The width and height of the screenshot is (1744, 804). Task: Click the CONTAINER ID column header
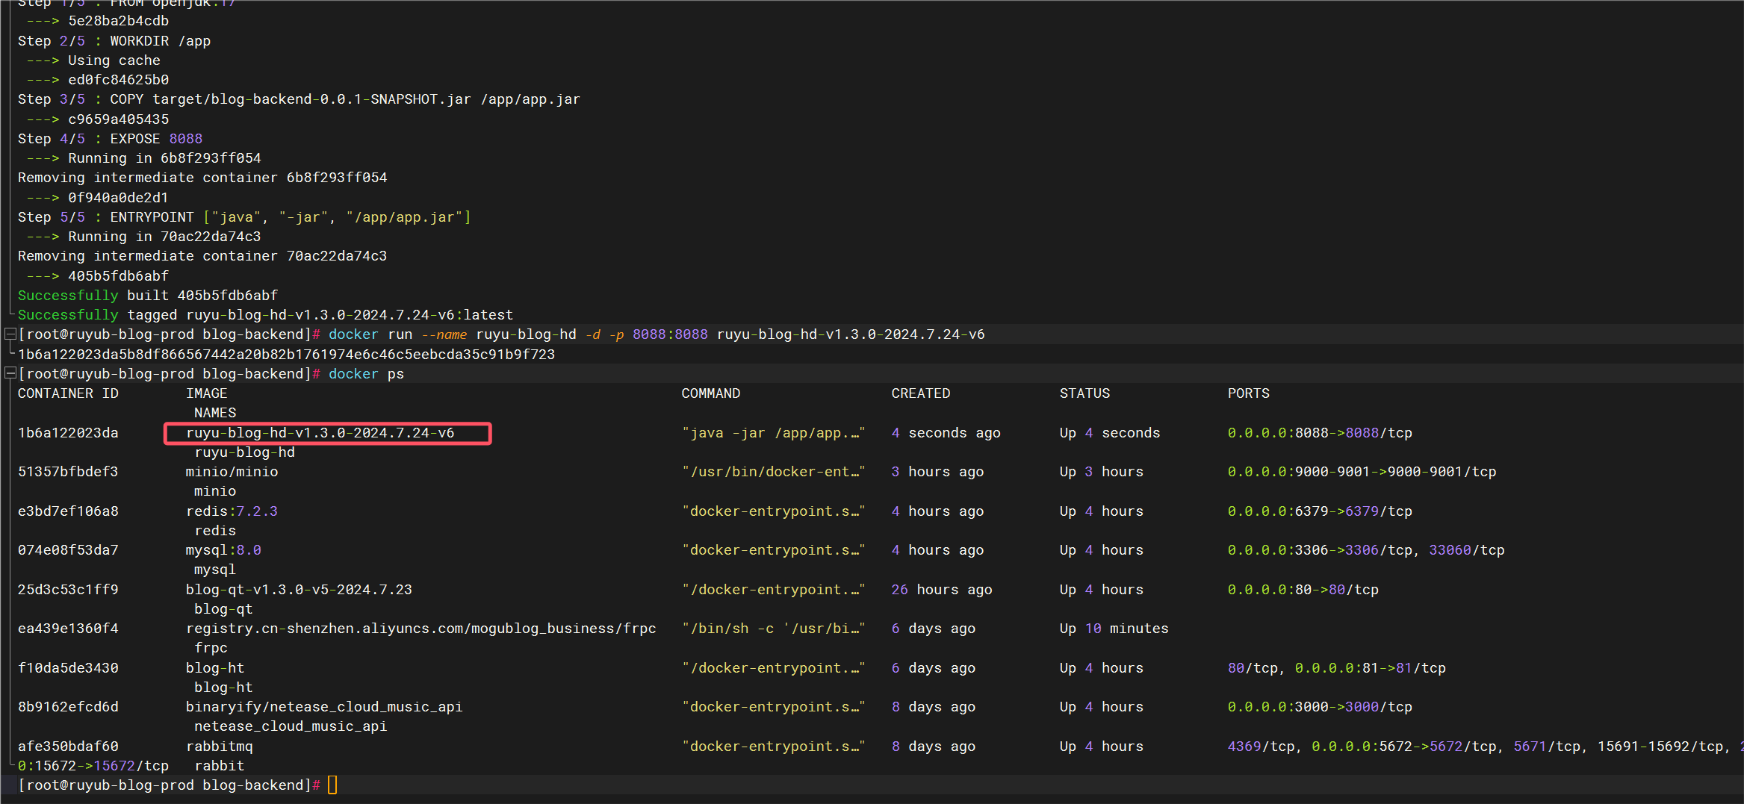[68, 393]
